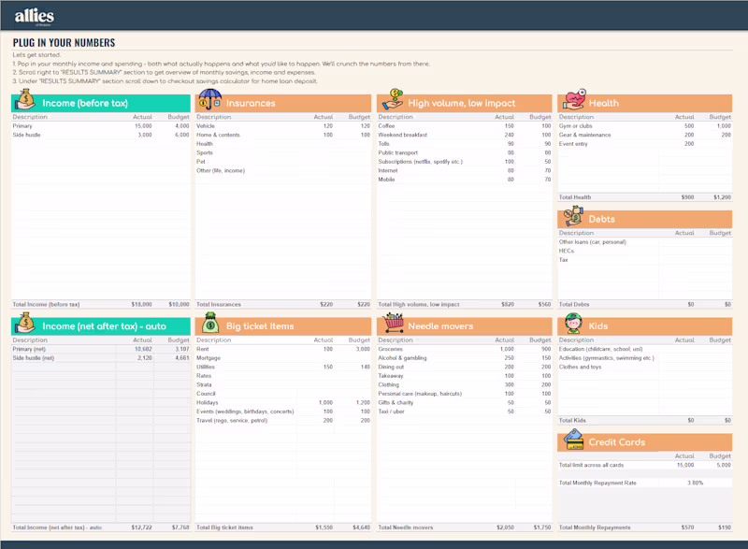The image size is (748, 549).
Task: Click the Side hustle (net) budget value 4,661
Action: tap(181, 357)
